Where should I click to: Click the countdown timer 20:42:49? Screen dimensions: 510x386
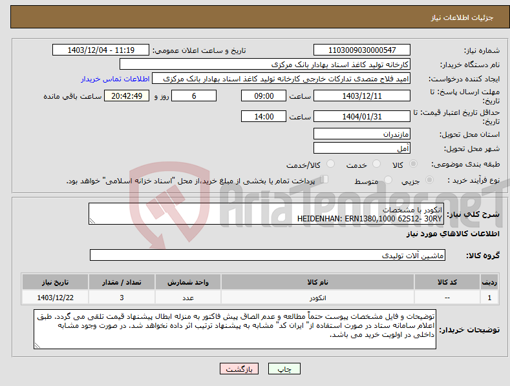[127, 96]
